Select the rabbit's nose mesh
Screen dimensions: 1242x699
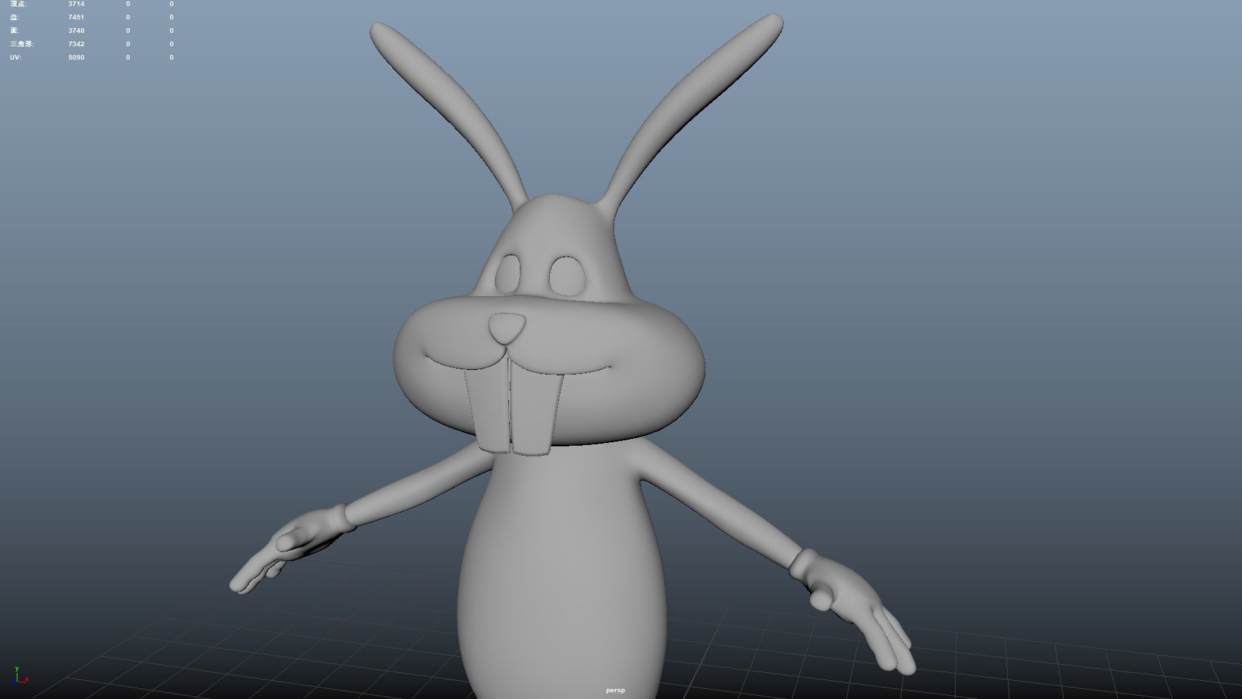coord(506,328)
